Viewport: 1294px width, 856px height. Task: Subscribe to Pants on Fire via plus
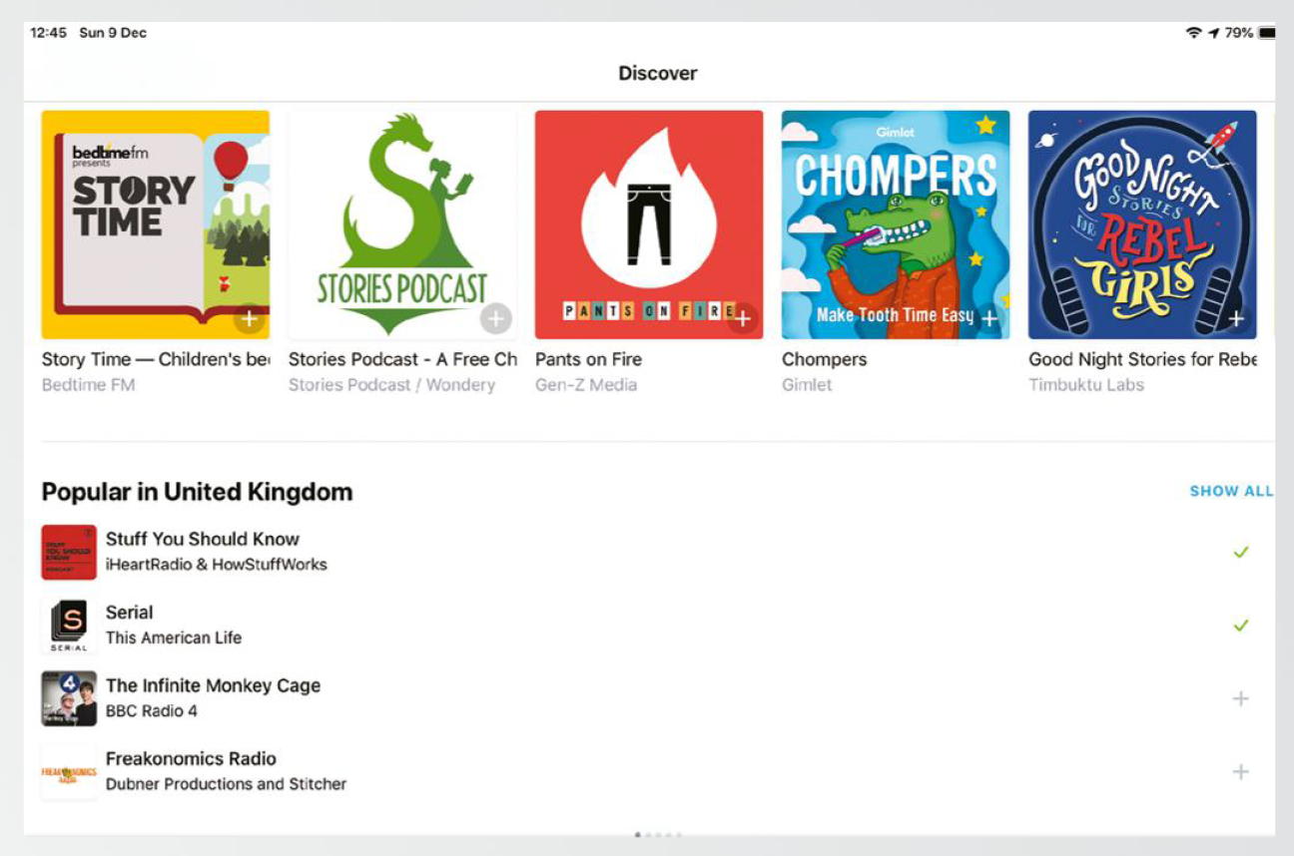point(742,319)
